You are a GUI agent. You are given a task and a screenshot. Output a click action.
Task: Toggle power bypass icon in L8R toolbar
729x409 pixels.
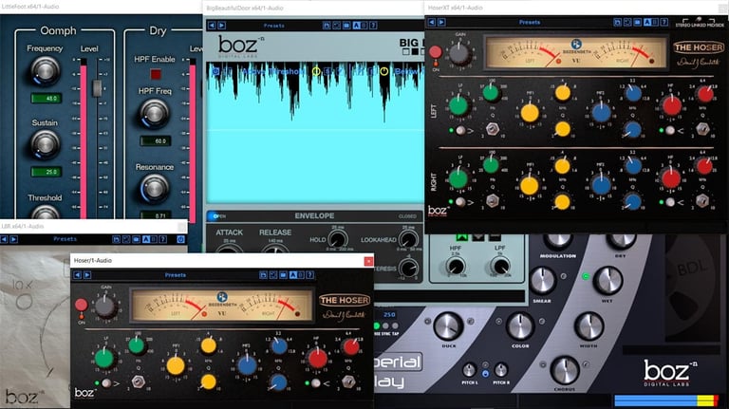point(181,239)
